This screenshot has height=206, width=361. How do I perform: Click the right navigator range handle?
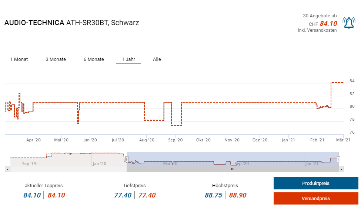pyautogui.click(x=338, y=159)
